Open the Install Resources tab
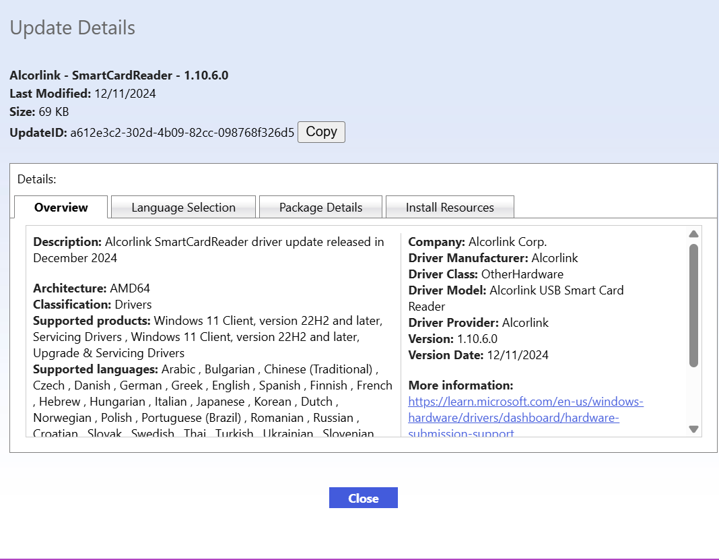 (450, 208)
